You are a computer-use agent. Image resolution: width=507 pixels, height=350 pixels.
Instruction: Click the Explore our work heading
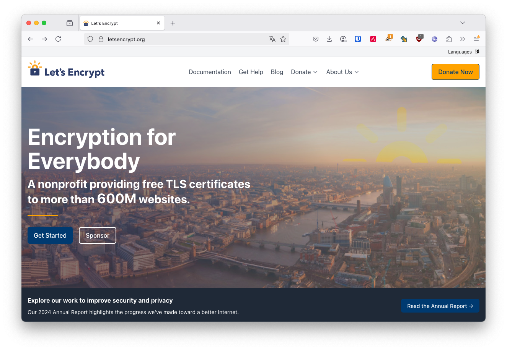(x=100, y=300)
